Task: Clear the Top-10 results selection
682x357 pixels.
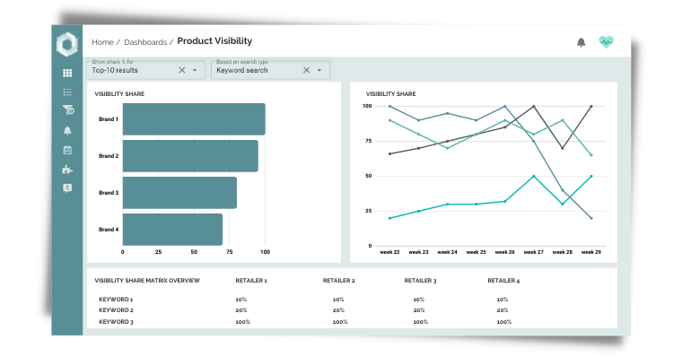Action: click(182, 70)
